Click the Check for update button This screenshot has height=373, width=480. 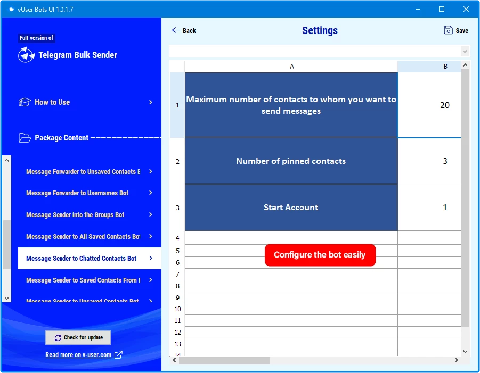78,337
